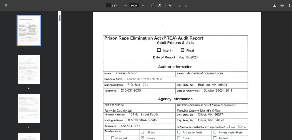Select the Private for Profit checkbox
This screenshot has height=140, width=292.
(179, 132)
